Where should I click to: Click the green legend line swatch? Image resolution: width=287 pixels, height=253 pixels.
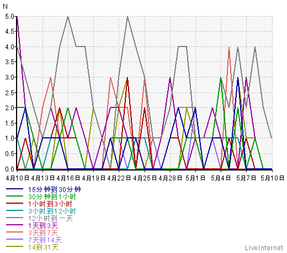[14, 196]
